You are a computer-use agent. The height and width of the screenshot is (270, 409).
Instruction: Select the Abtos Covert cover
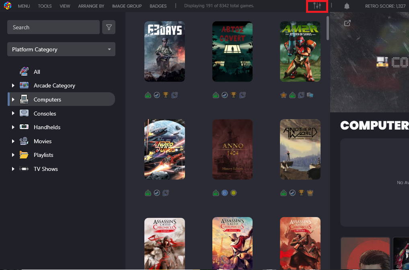232,51
